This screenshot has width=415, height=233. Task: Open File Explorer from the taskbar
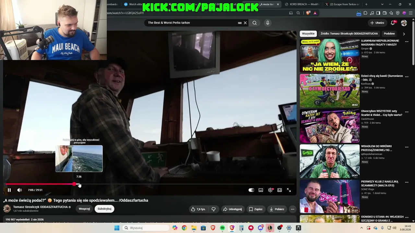click(x=194, y=228)
